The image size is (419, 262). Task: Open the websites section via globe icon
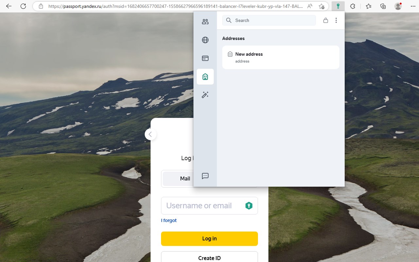pyautogui.click(x=205, y=40)
